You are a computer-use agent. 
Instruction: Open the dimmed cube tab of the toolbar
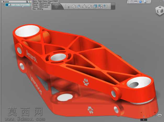tap(56, 6)
